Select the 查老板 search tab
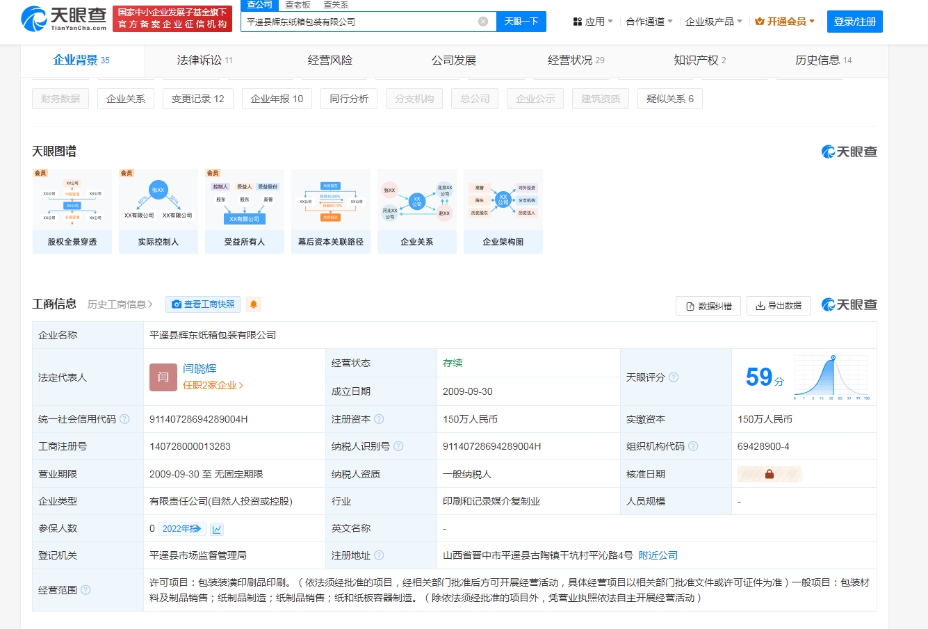The height and width of the screenshot is (629, 928). [298, 5]
